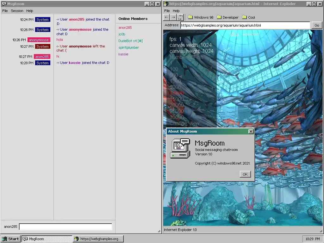
Task: Open the Help menu in MsgRoom
Action: [x=29, y=11]
